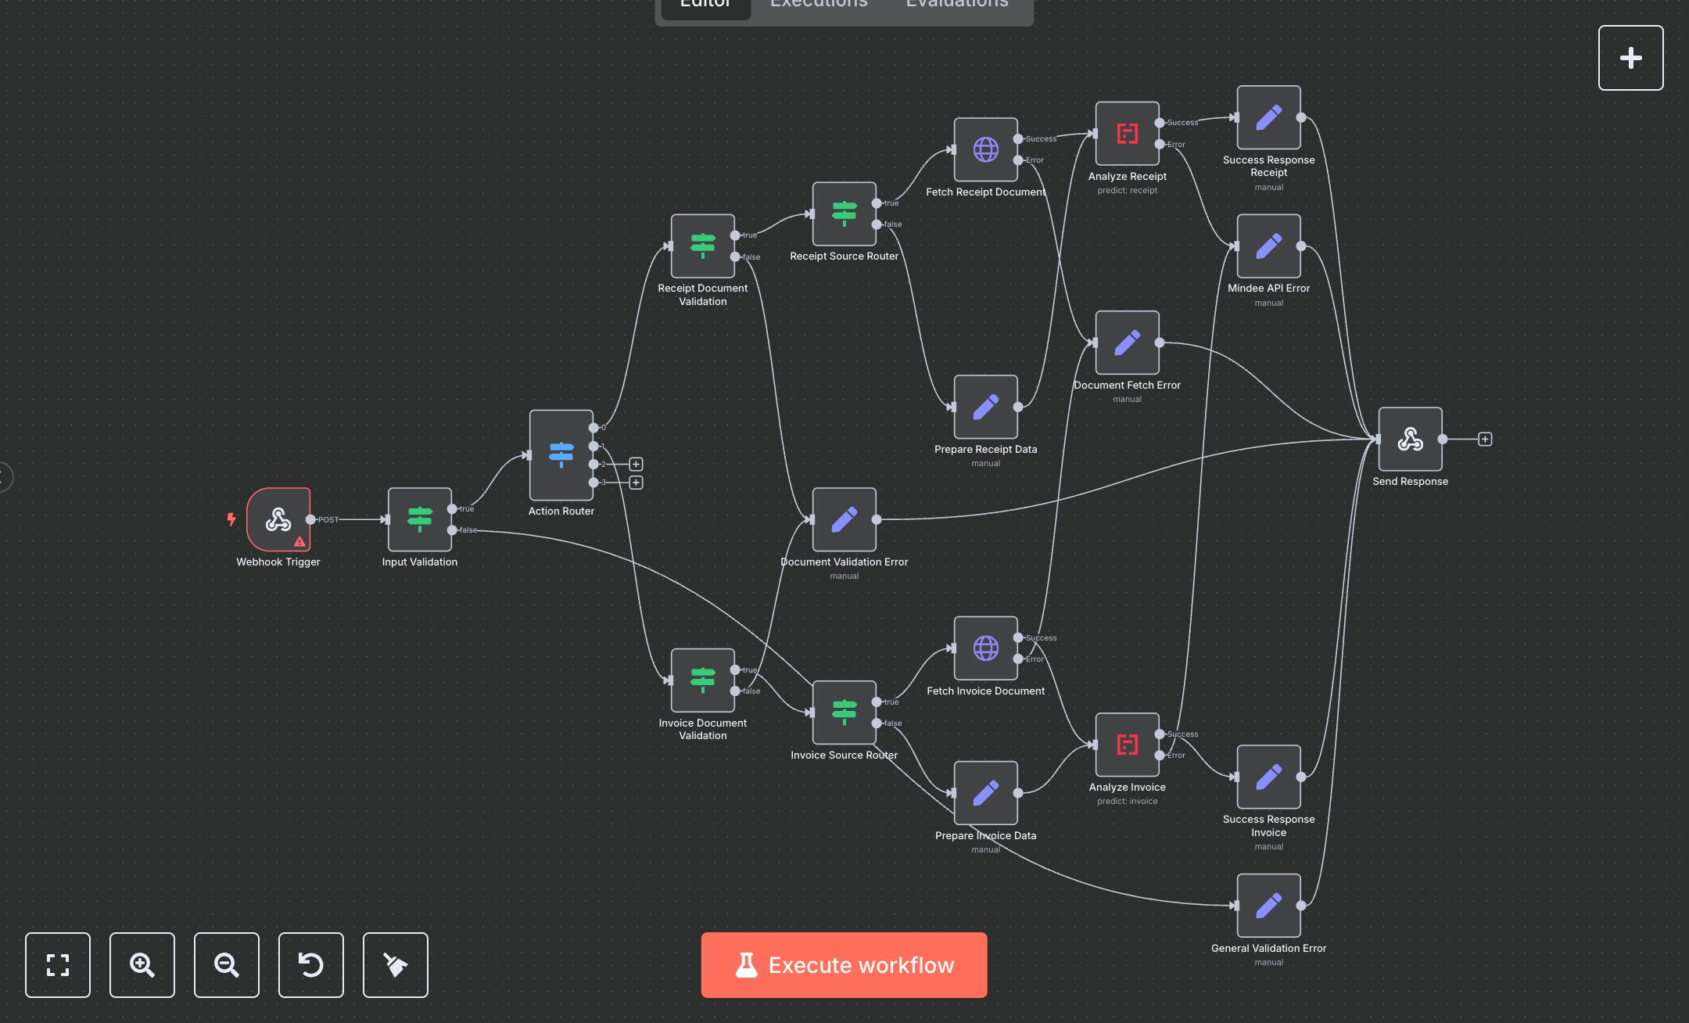
Task: Select the Document Fetch Error node
Action: click(x=1127, y=343)
